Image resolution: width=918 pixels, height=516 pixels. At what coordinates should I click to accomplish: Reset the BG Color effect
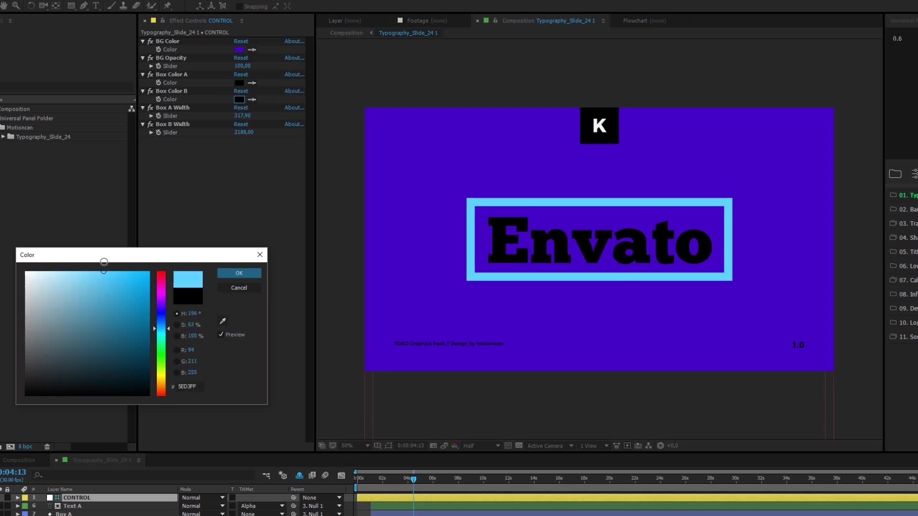241,41
